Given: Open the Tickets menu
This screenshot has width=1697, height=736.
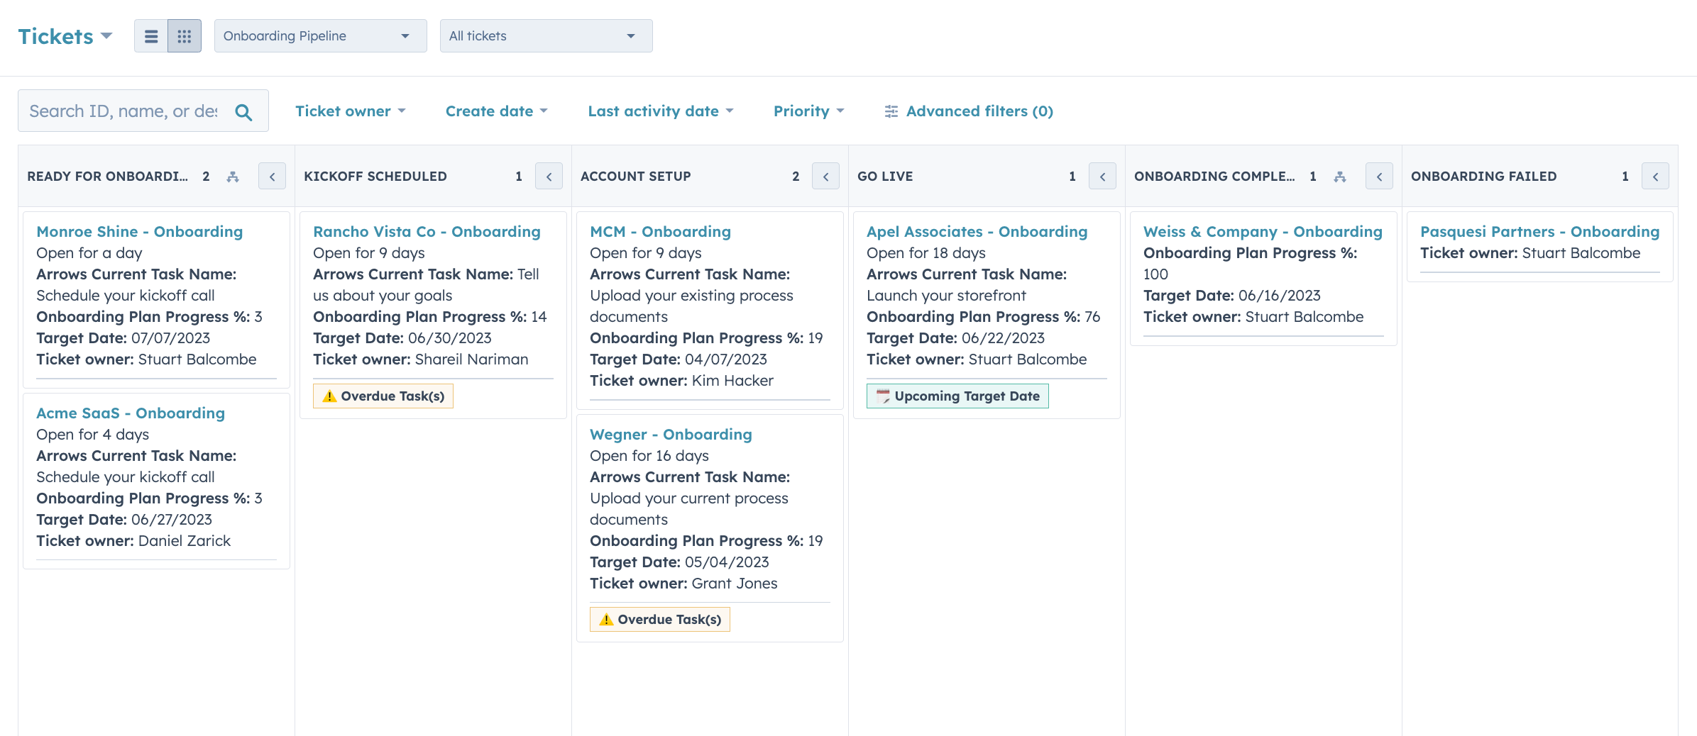Looking at the screenshot, I should pyautogui.click(x=65, y=35).
